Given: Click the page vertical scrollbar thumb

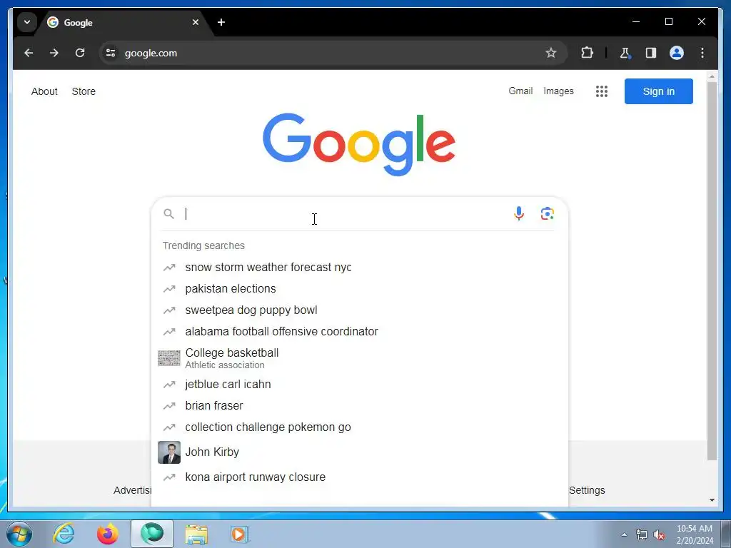Looking at the screenshot, I should 712,270.
